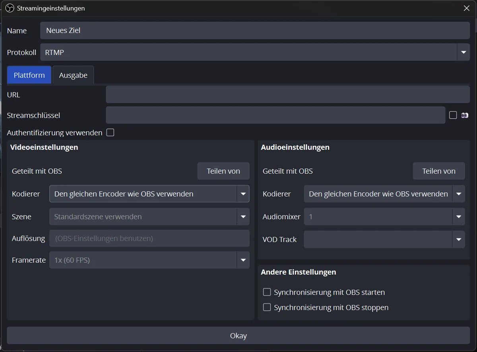The height and width of the screenshot is (352, 477).
Task: Open the Protokoll RTMP dropdown
Action: tap(255, 52)
